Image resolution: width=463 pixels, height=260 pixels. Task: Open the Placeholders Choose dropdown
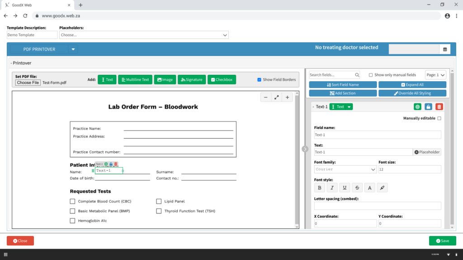144,35
